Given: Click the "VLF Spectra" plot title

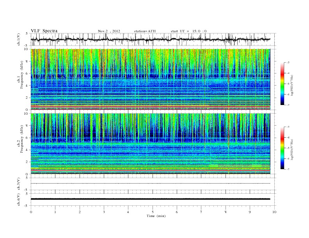Looking at the screenshot, I should [44, 31].
